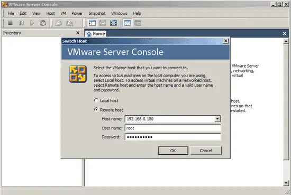Screen dimensions: 291x195
Task: Click the User name field containing root
Action: click(173, 128)
